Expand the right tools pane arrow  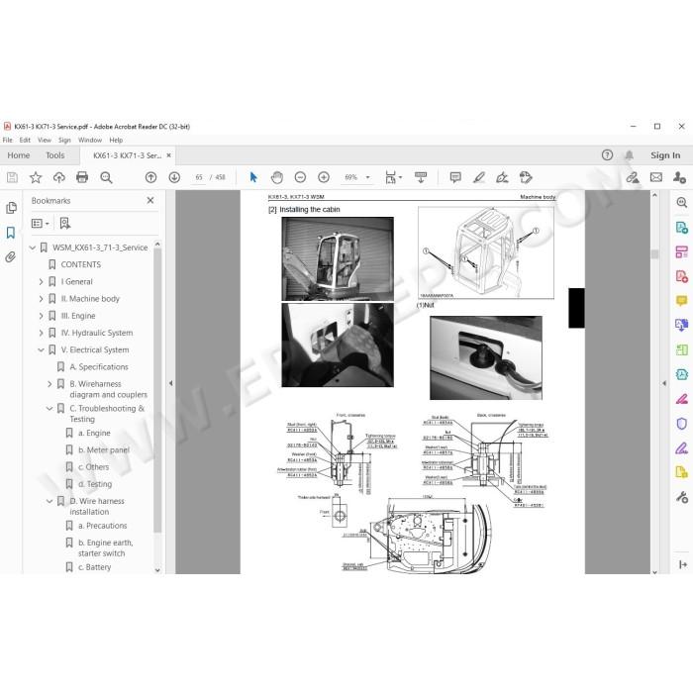[664, 383]
